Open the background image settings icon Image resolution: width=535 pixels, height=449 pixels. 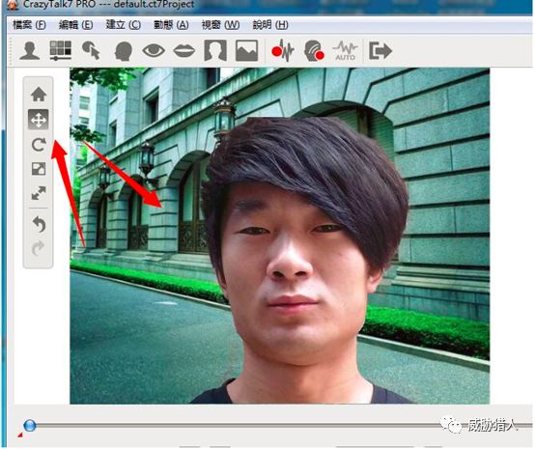(246, 51)
